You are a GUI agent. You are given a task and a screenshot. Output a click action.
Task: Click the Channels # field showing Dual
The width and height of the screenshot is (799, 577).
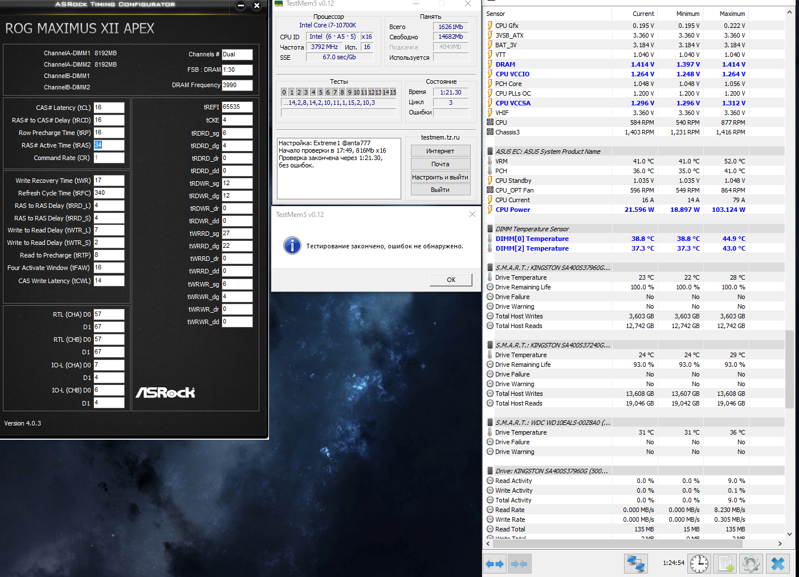point(237,55)
